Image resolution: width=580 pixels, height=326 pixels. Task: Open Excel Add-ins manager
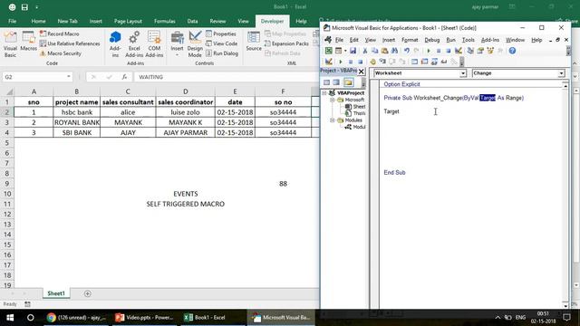(134, 44)
